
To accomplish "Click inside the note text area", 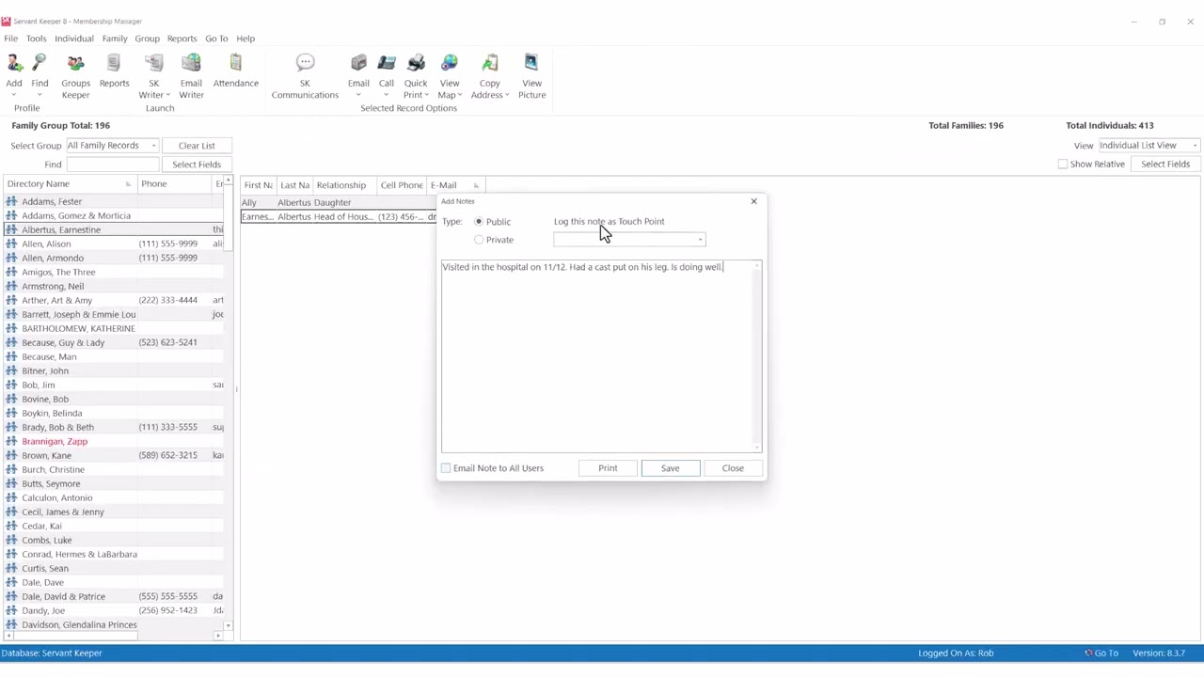I will click(x=598, y=357).
